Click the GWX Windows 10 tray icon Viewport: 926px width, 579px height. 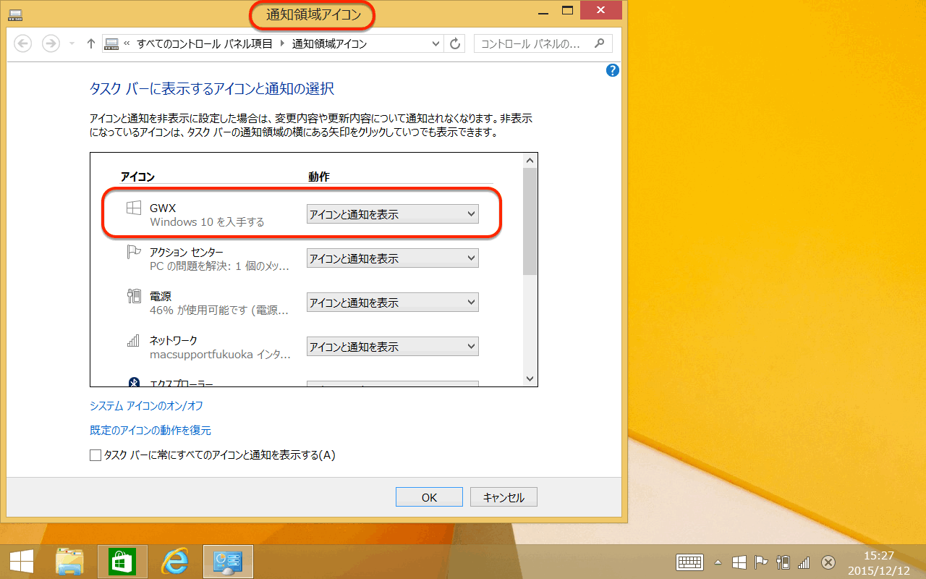(x=739, y=562)
